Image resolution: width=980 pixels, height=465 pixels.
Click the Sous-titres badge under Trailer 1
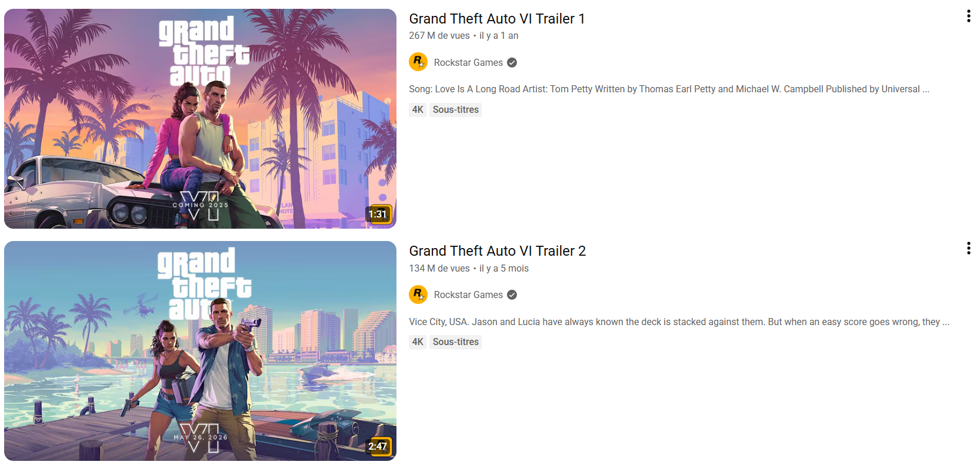tap(456, 109)
